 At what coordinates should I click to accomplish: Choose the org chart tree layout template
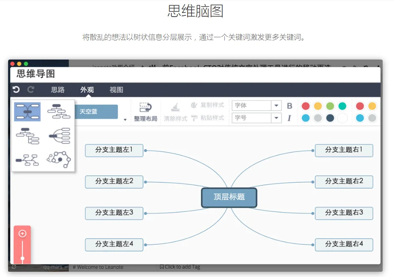(x=59, y=111)
